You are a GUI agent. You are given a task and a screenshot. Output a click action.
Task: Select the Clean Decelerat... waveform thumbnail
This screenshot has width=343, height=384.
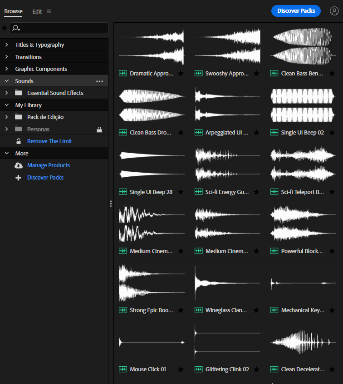pyautogui.click(x=303, y=342)
